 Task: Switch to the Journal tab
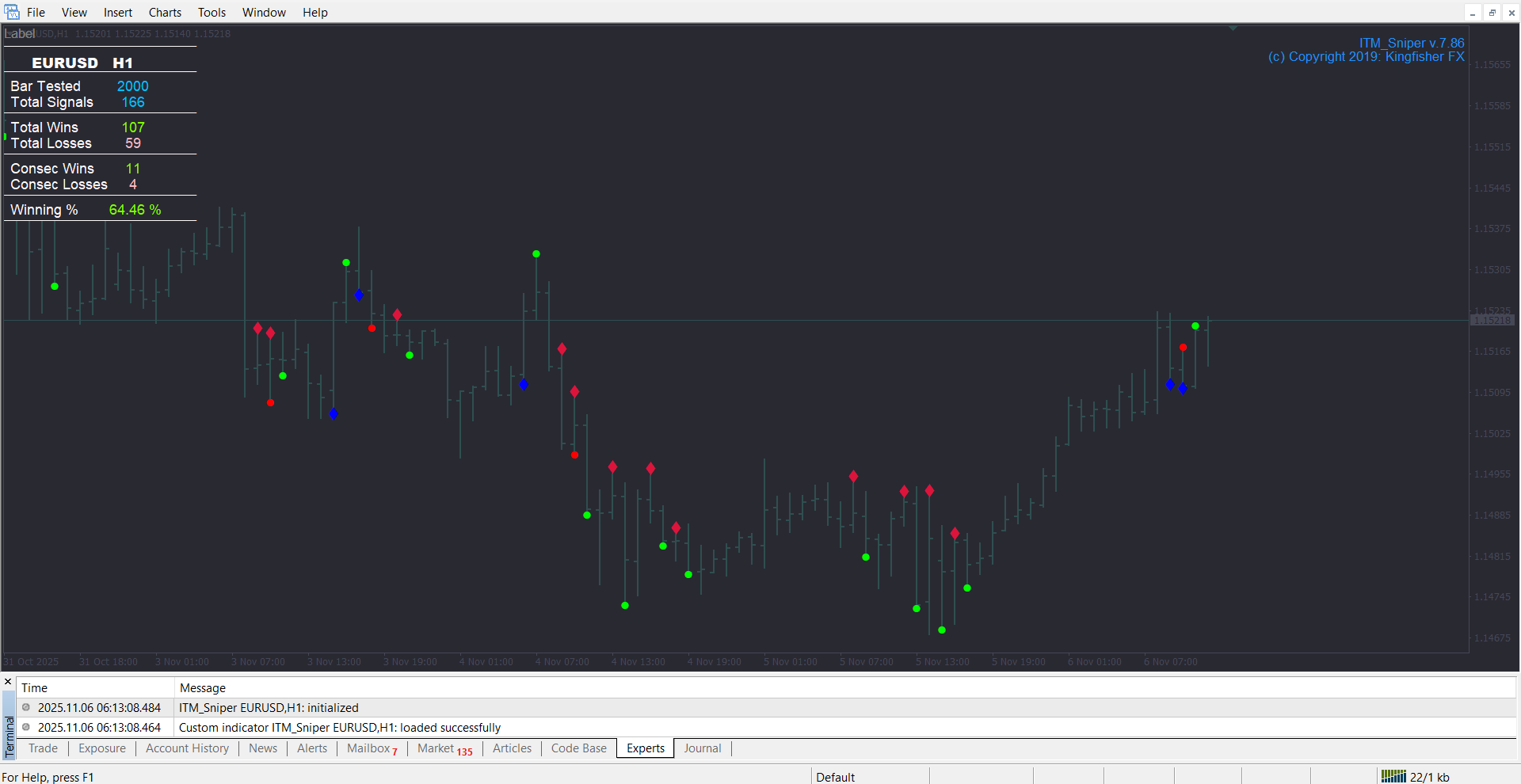(x=702, y=748)
